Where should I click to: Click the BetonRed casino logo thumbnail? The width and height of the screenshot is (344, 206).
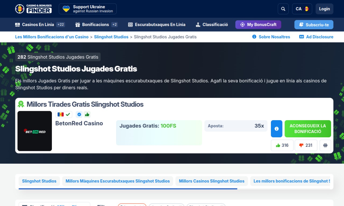[x=35, y=131]
